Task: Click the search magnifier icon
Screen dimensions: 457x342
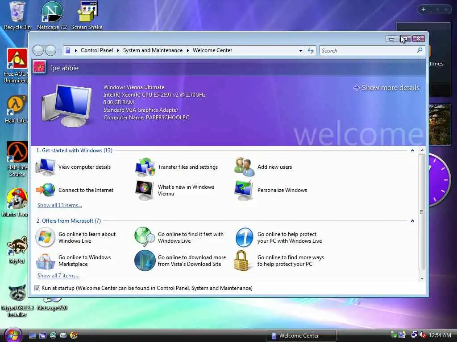Action: (420, 50)
